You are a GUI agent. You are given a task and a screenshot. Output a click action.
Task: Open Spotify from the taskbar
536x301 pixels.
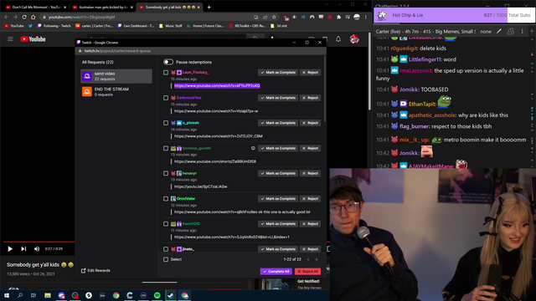tap(157, 295)
